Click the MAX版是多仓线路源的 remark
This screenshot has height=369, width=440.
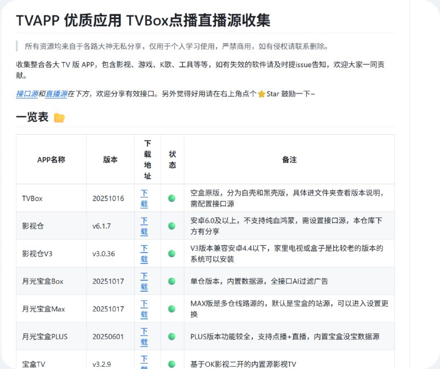pos(289,309)
